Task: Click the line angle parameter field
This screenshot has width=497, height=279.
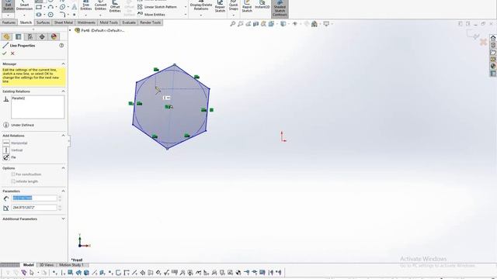Action: pos(34,208)
